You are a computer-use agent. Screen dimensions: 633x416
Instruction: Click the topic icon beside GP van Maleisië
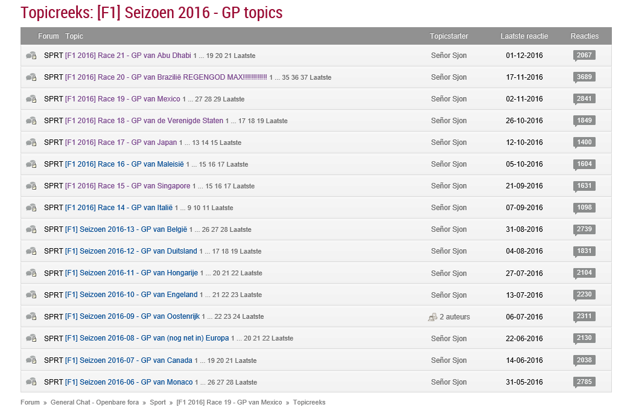point(31,164)
